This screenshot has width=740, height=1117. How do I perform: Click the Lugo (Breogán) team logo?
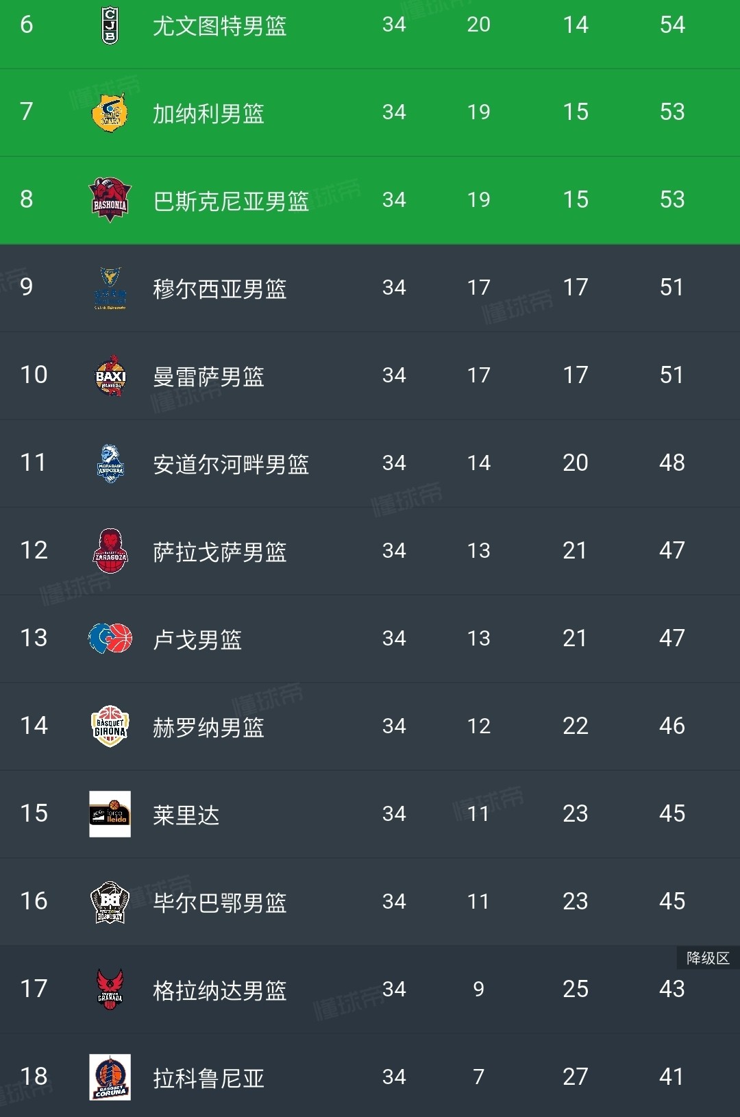click(x=110, y=639)
